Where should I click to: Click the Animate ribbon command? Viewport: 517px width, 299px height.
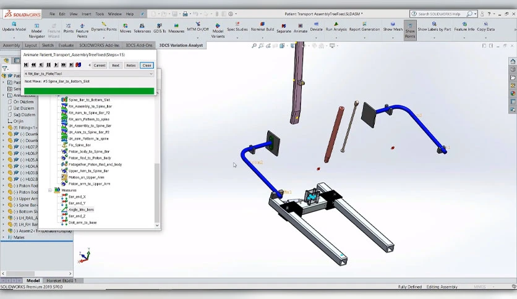click(x=301, y=28)
